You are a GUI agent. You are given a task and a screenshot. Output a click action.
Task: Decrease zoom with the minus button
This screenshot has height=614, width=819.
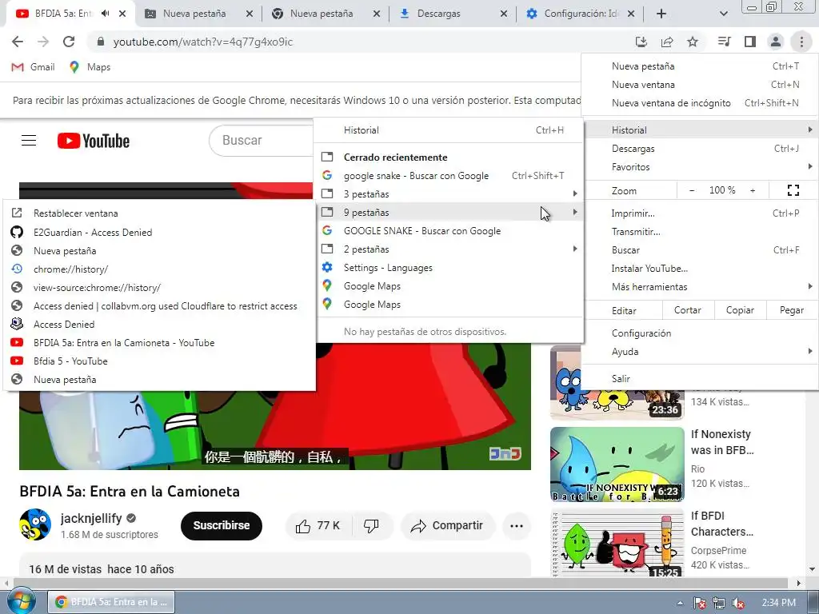pyautogui.click(x=692, y=190)
